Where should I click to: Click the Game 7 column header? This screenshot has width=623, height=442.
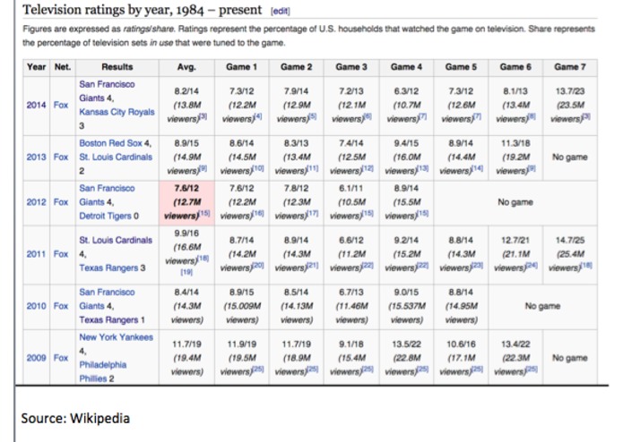coord(570,67)
